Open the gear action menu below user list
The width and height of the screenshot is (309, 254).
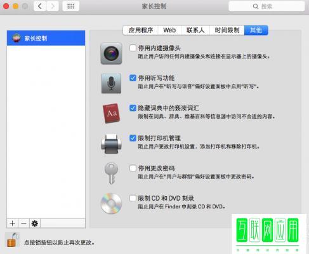[x=35, y=224]
